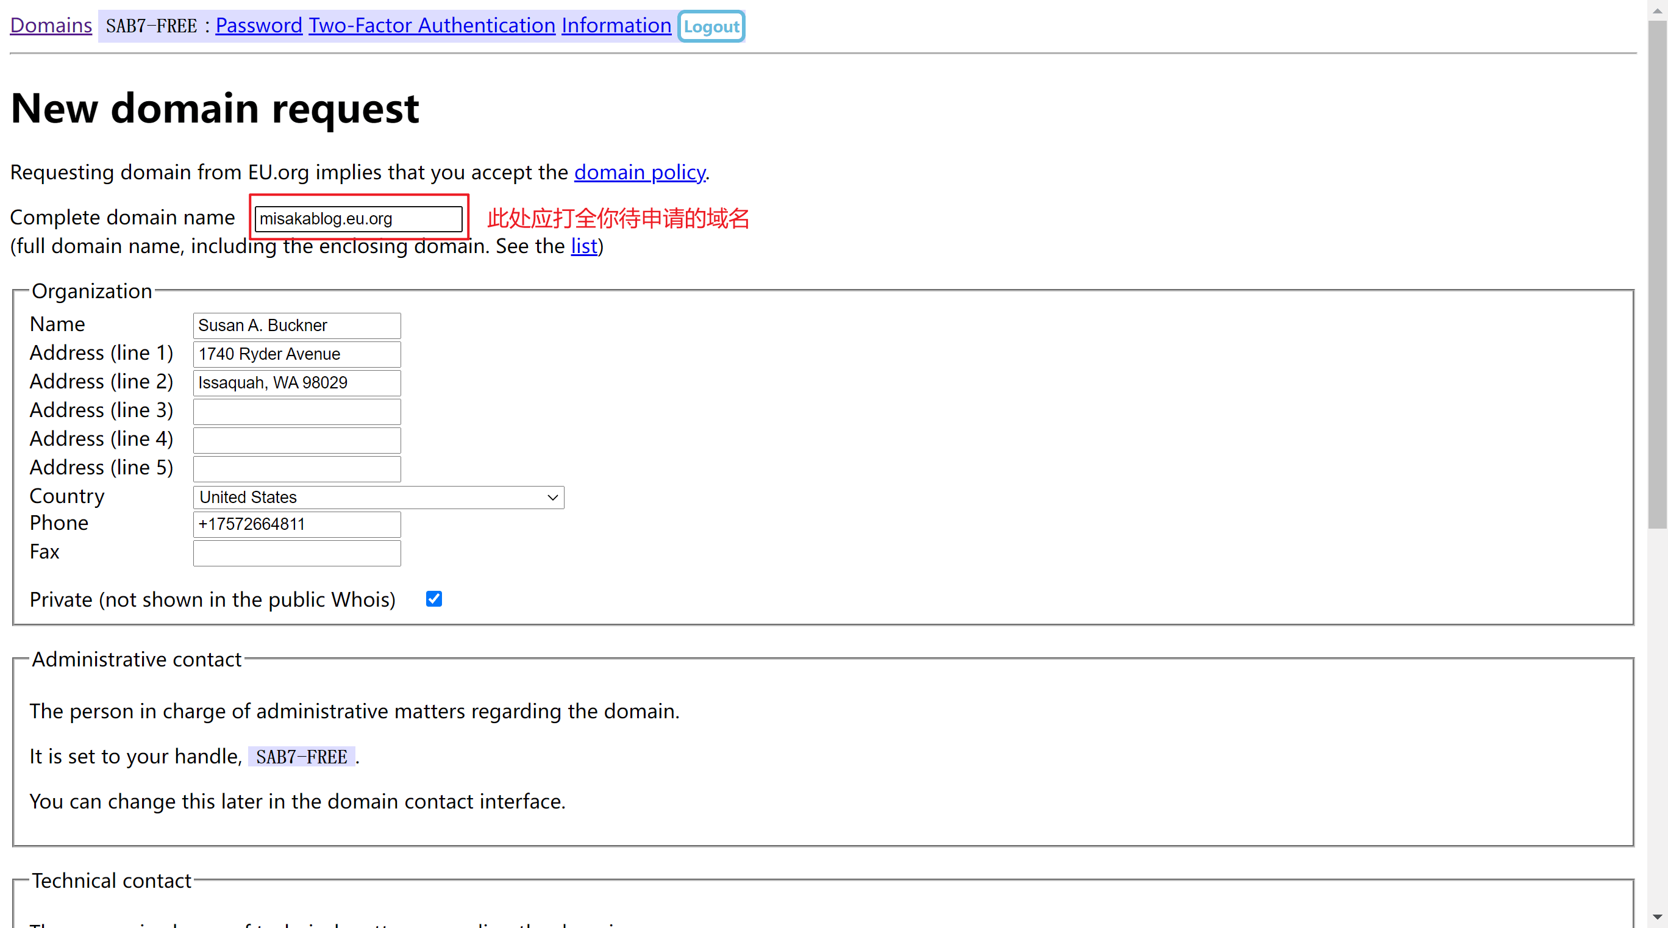Click the scrollbar up arrow
This screenshot has width=1668, height=928.
(1657, 10)
